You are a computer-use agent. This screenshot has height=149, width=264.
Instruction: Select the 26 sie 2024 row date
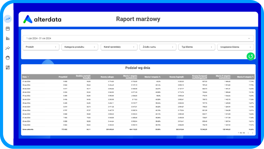click(x=27, y=100)
